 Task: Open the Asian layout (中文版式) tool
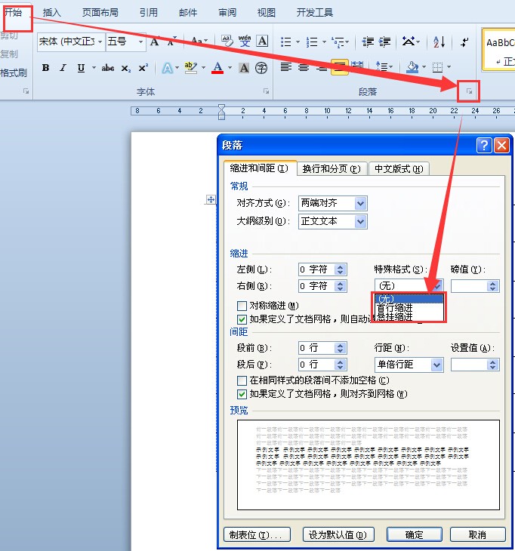coord(409,42)
